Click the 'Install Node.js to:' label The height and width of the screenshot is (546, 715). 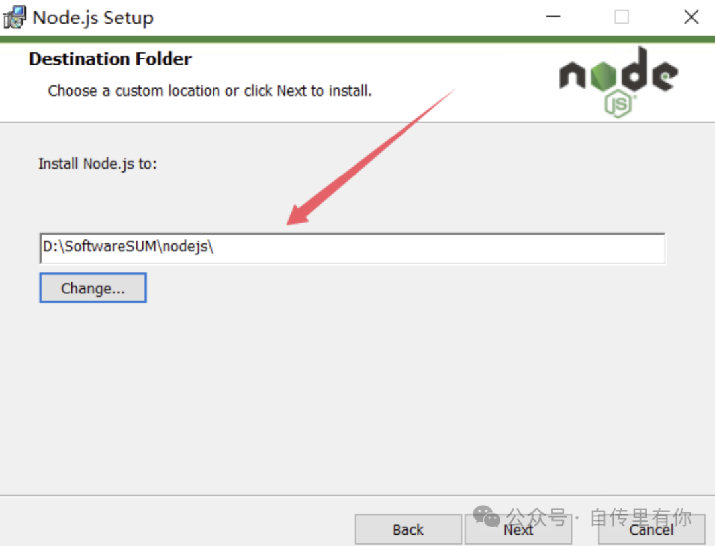click(x=97, y=163)
